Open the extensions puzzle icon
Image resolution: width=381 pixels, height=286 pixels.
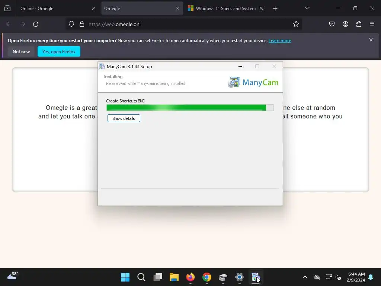(359, 24)
